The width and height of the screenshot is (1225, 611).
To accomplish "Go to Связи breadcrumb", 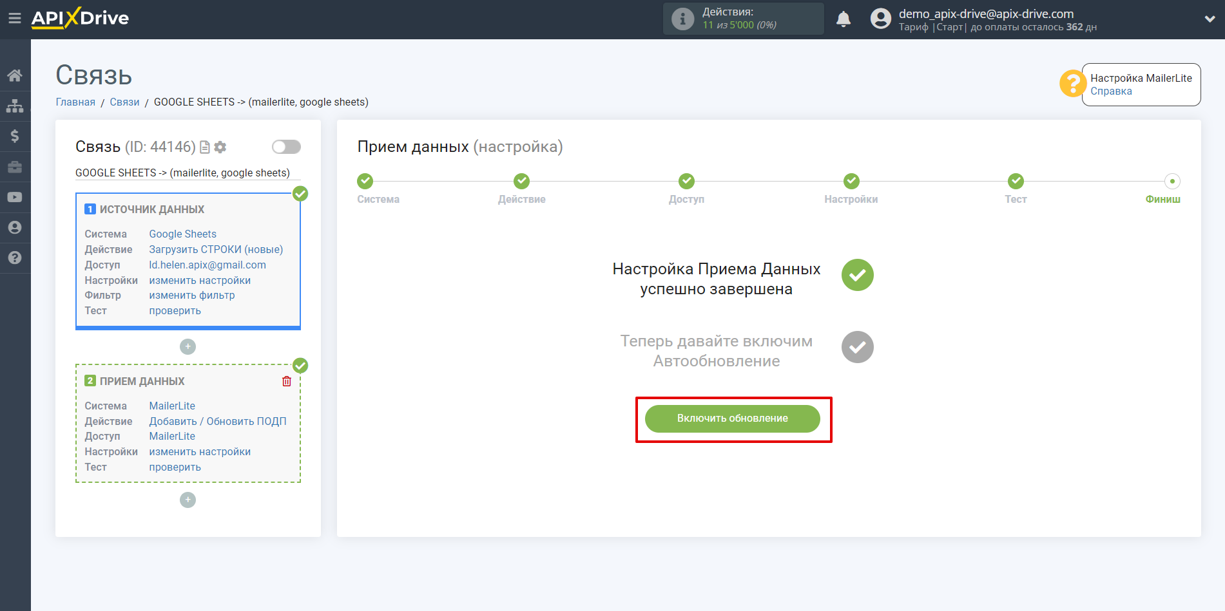I will coord(124,102).
